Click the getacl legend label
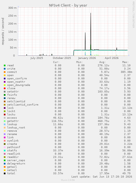The image size is (136, 183). 12,167
